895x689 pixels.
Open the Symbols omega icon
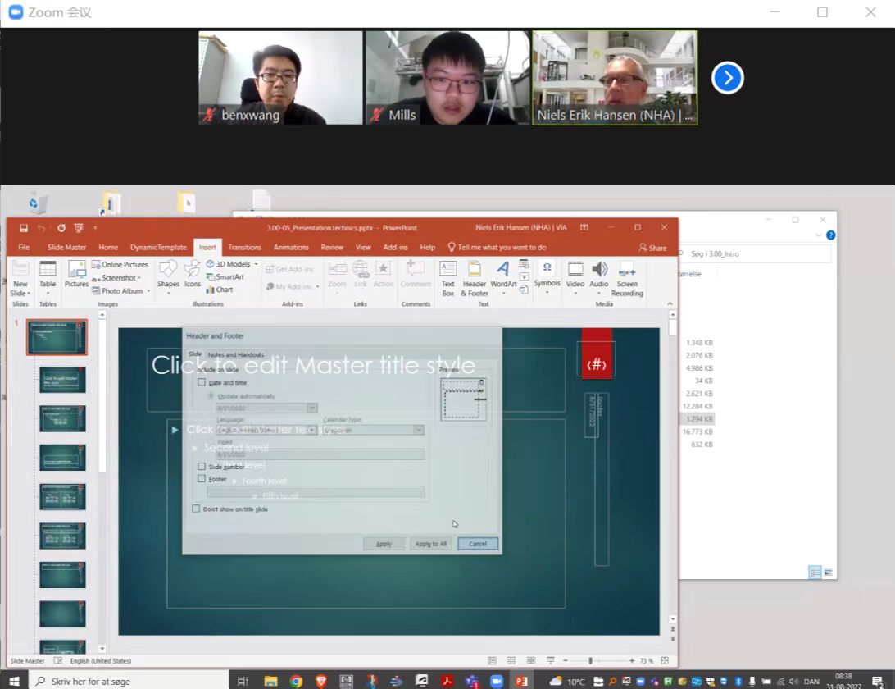(547, 275)
